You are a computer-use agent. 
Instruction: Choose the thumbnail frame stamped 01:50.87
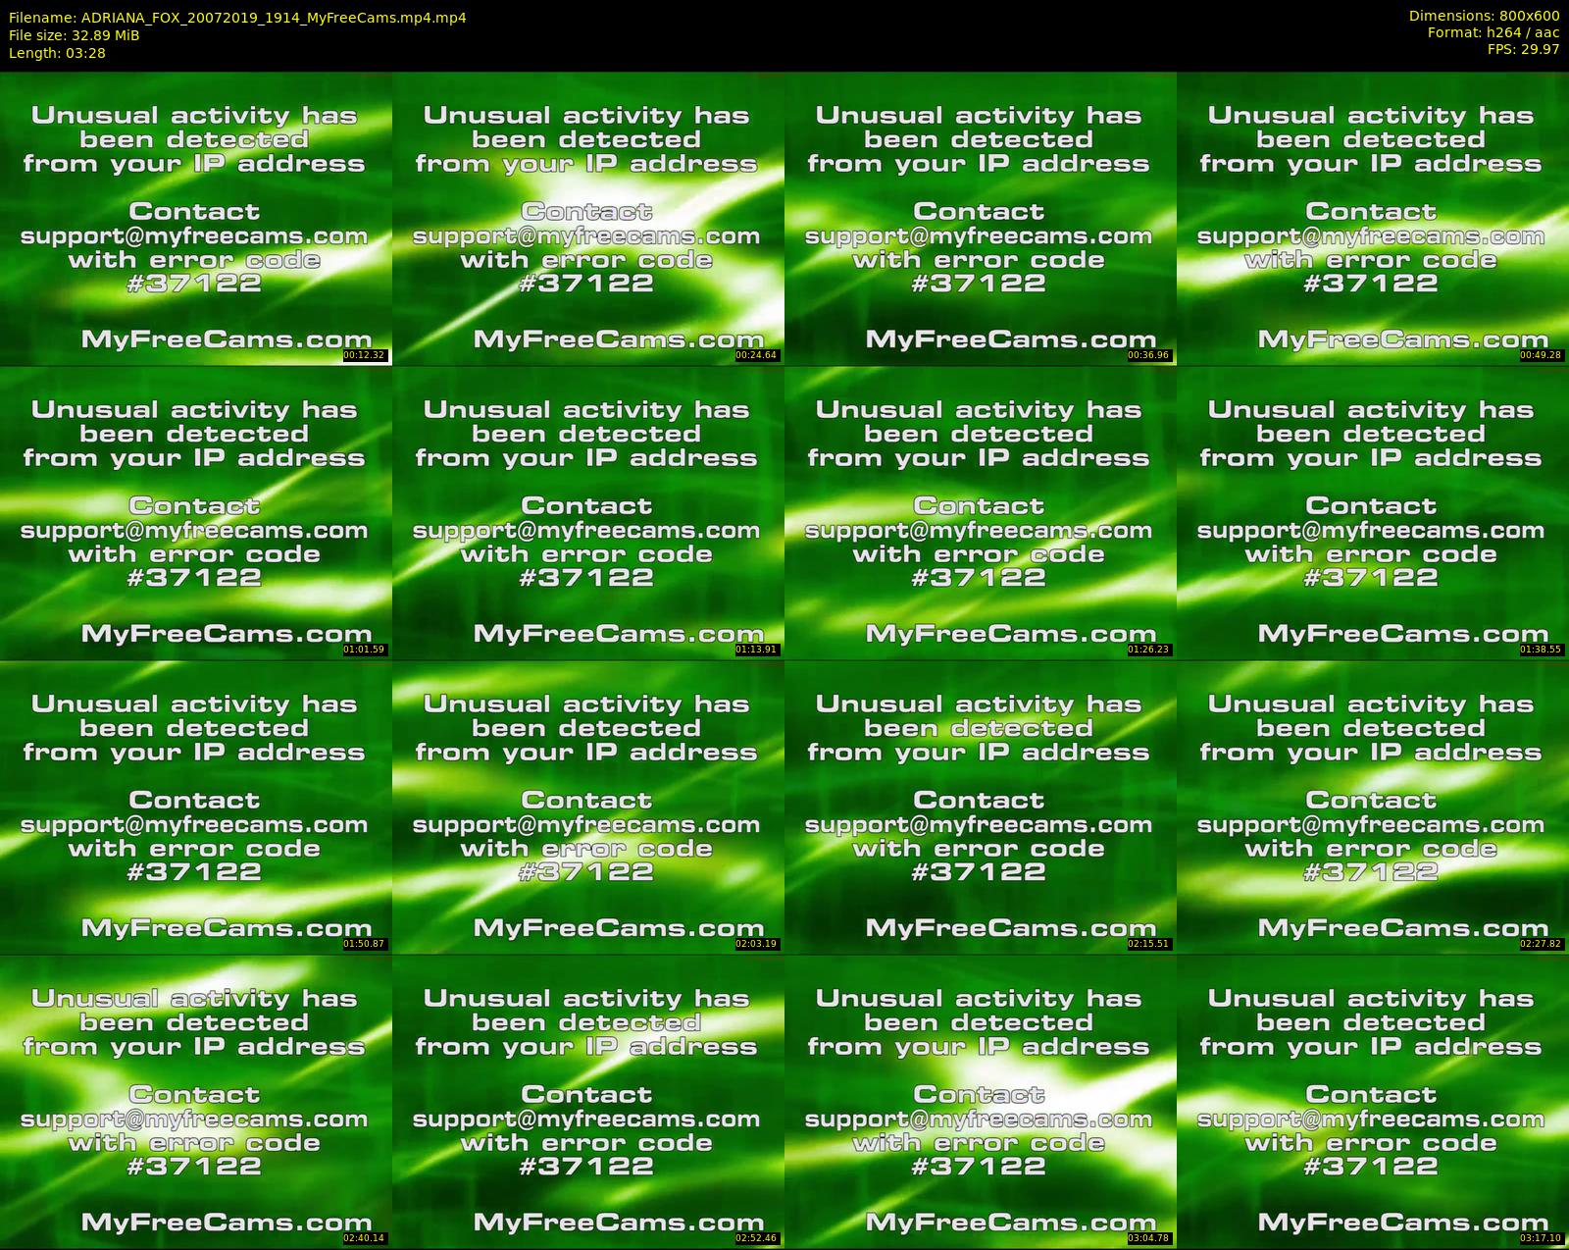coord(195,807)
